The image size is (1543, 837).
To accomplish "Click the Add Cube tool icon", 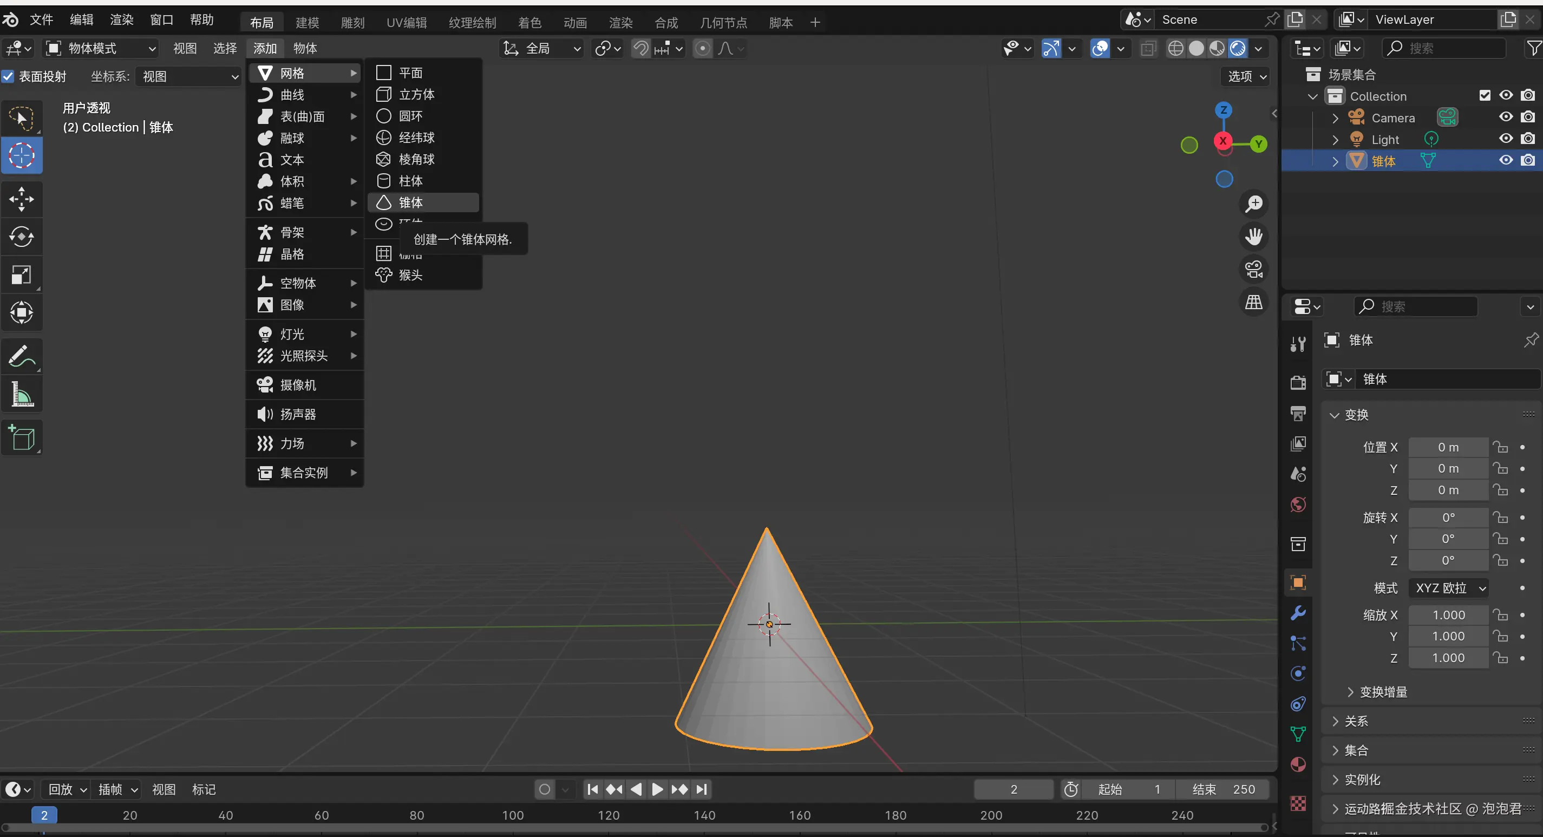I will 22,437.
